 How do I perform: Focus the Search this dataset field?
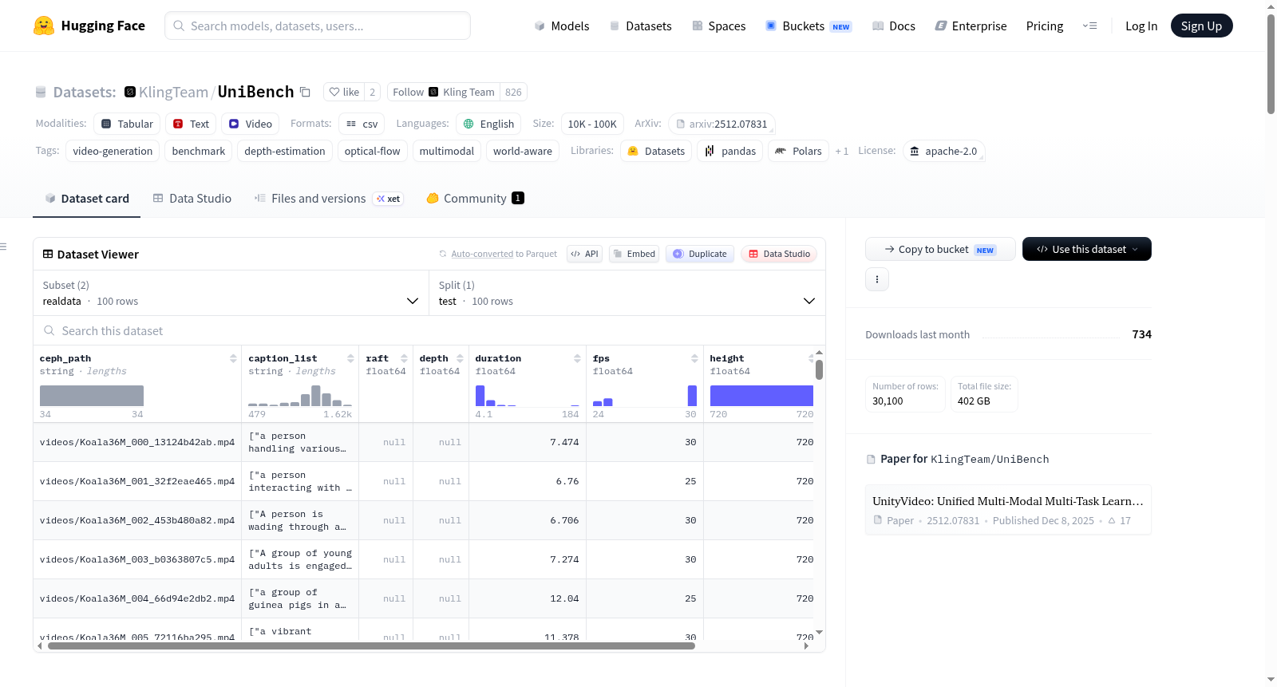(429, 330)
